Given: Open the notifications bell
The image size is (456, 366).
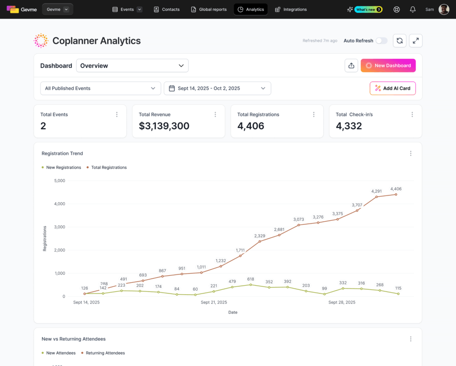Looking at the screenshot, I should tap(413, 9).
